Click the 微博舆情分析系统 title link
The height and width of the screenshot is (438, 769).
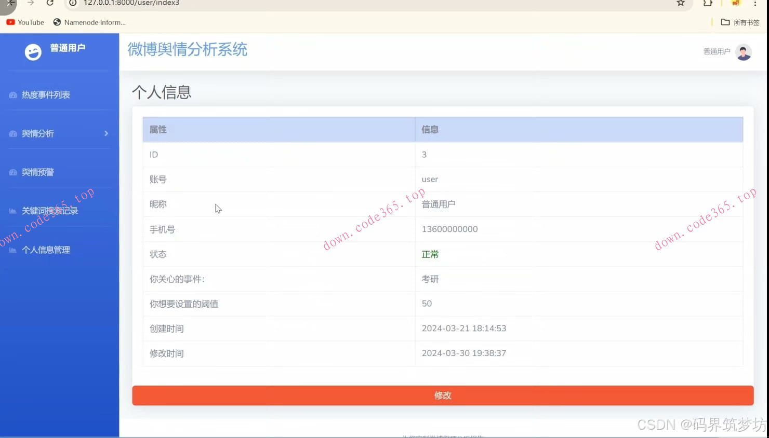187,49
